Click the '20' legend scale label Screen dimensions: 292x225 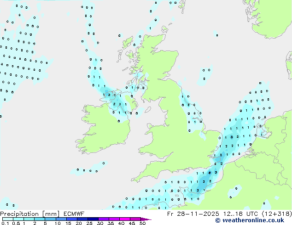(79, 223)
